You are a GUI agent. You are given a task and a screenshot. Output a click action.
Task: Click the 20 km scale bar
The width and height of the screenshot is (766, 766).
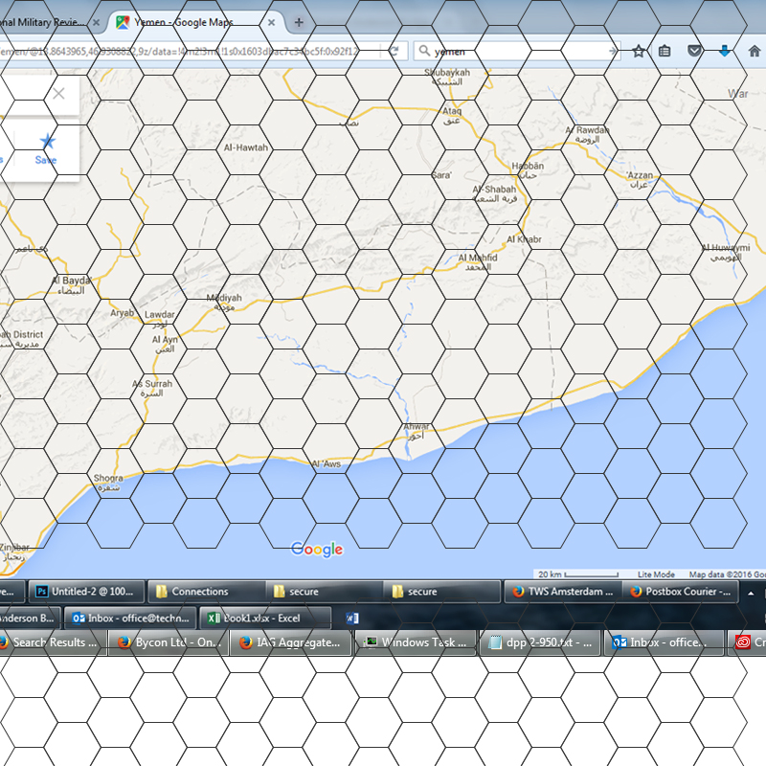point(578,574)
